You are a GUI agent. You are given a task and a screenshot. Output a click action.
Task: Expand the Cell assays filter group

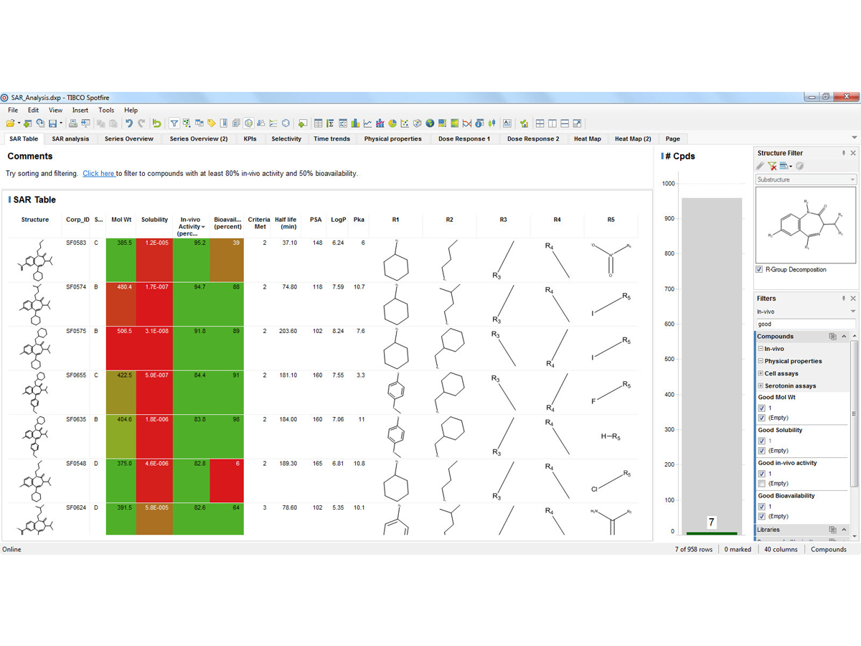761,373
